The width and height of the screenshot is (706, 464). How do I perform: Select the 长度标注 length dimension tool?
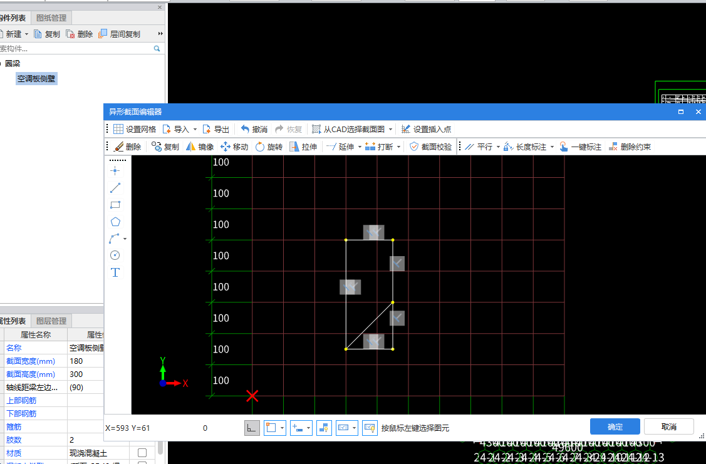pos(525,147)
